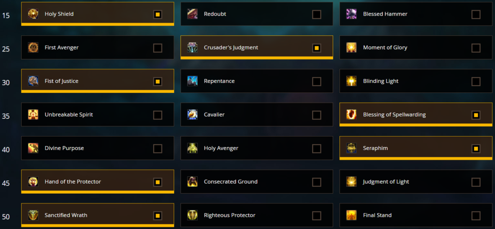Check the Judgment of Light checkbox

(476, 182)
